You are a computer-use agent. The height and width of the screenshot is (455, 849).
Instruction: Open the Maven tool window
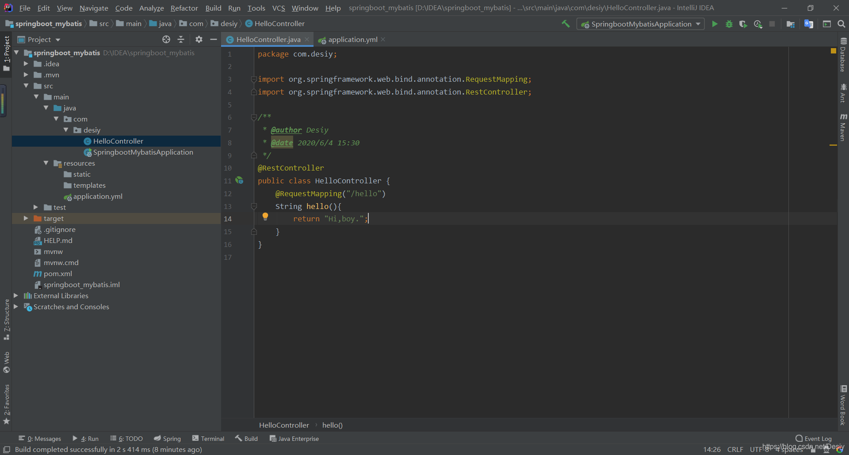pyautogui.click(x=843, y=127)
